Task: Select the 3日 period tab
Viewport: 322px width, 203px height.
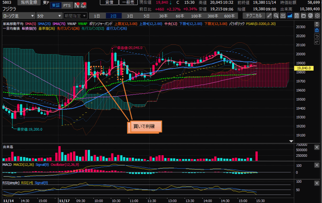Action: 130,16
